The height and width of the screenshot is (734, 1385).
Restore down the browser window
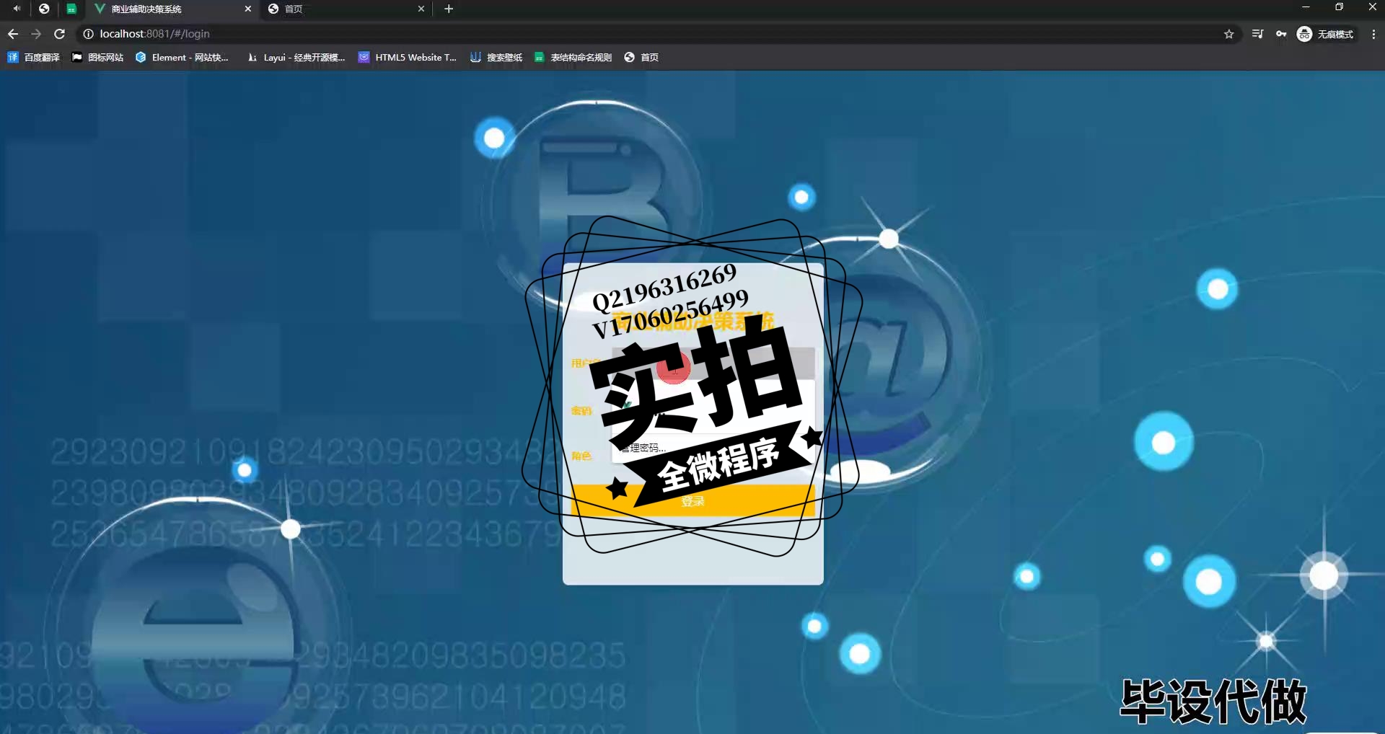click(x=1339, y=7)
